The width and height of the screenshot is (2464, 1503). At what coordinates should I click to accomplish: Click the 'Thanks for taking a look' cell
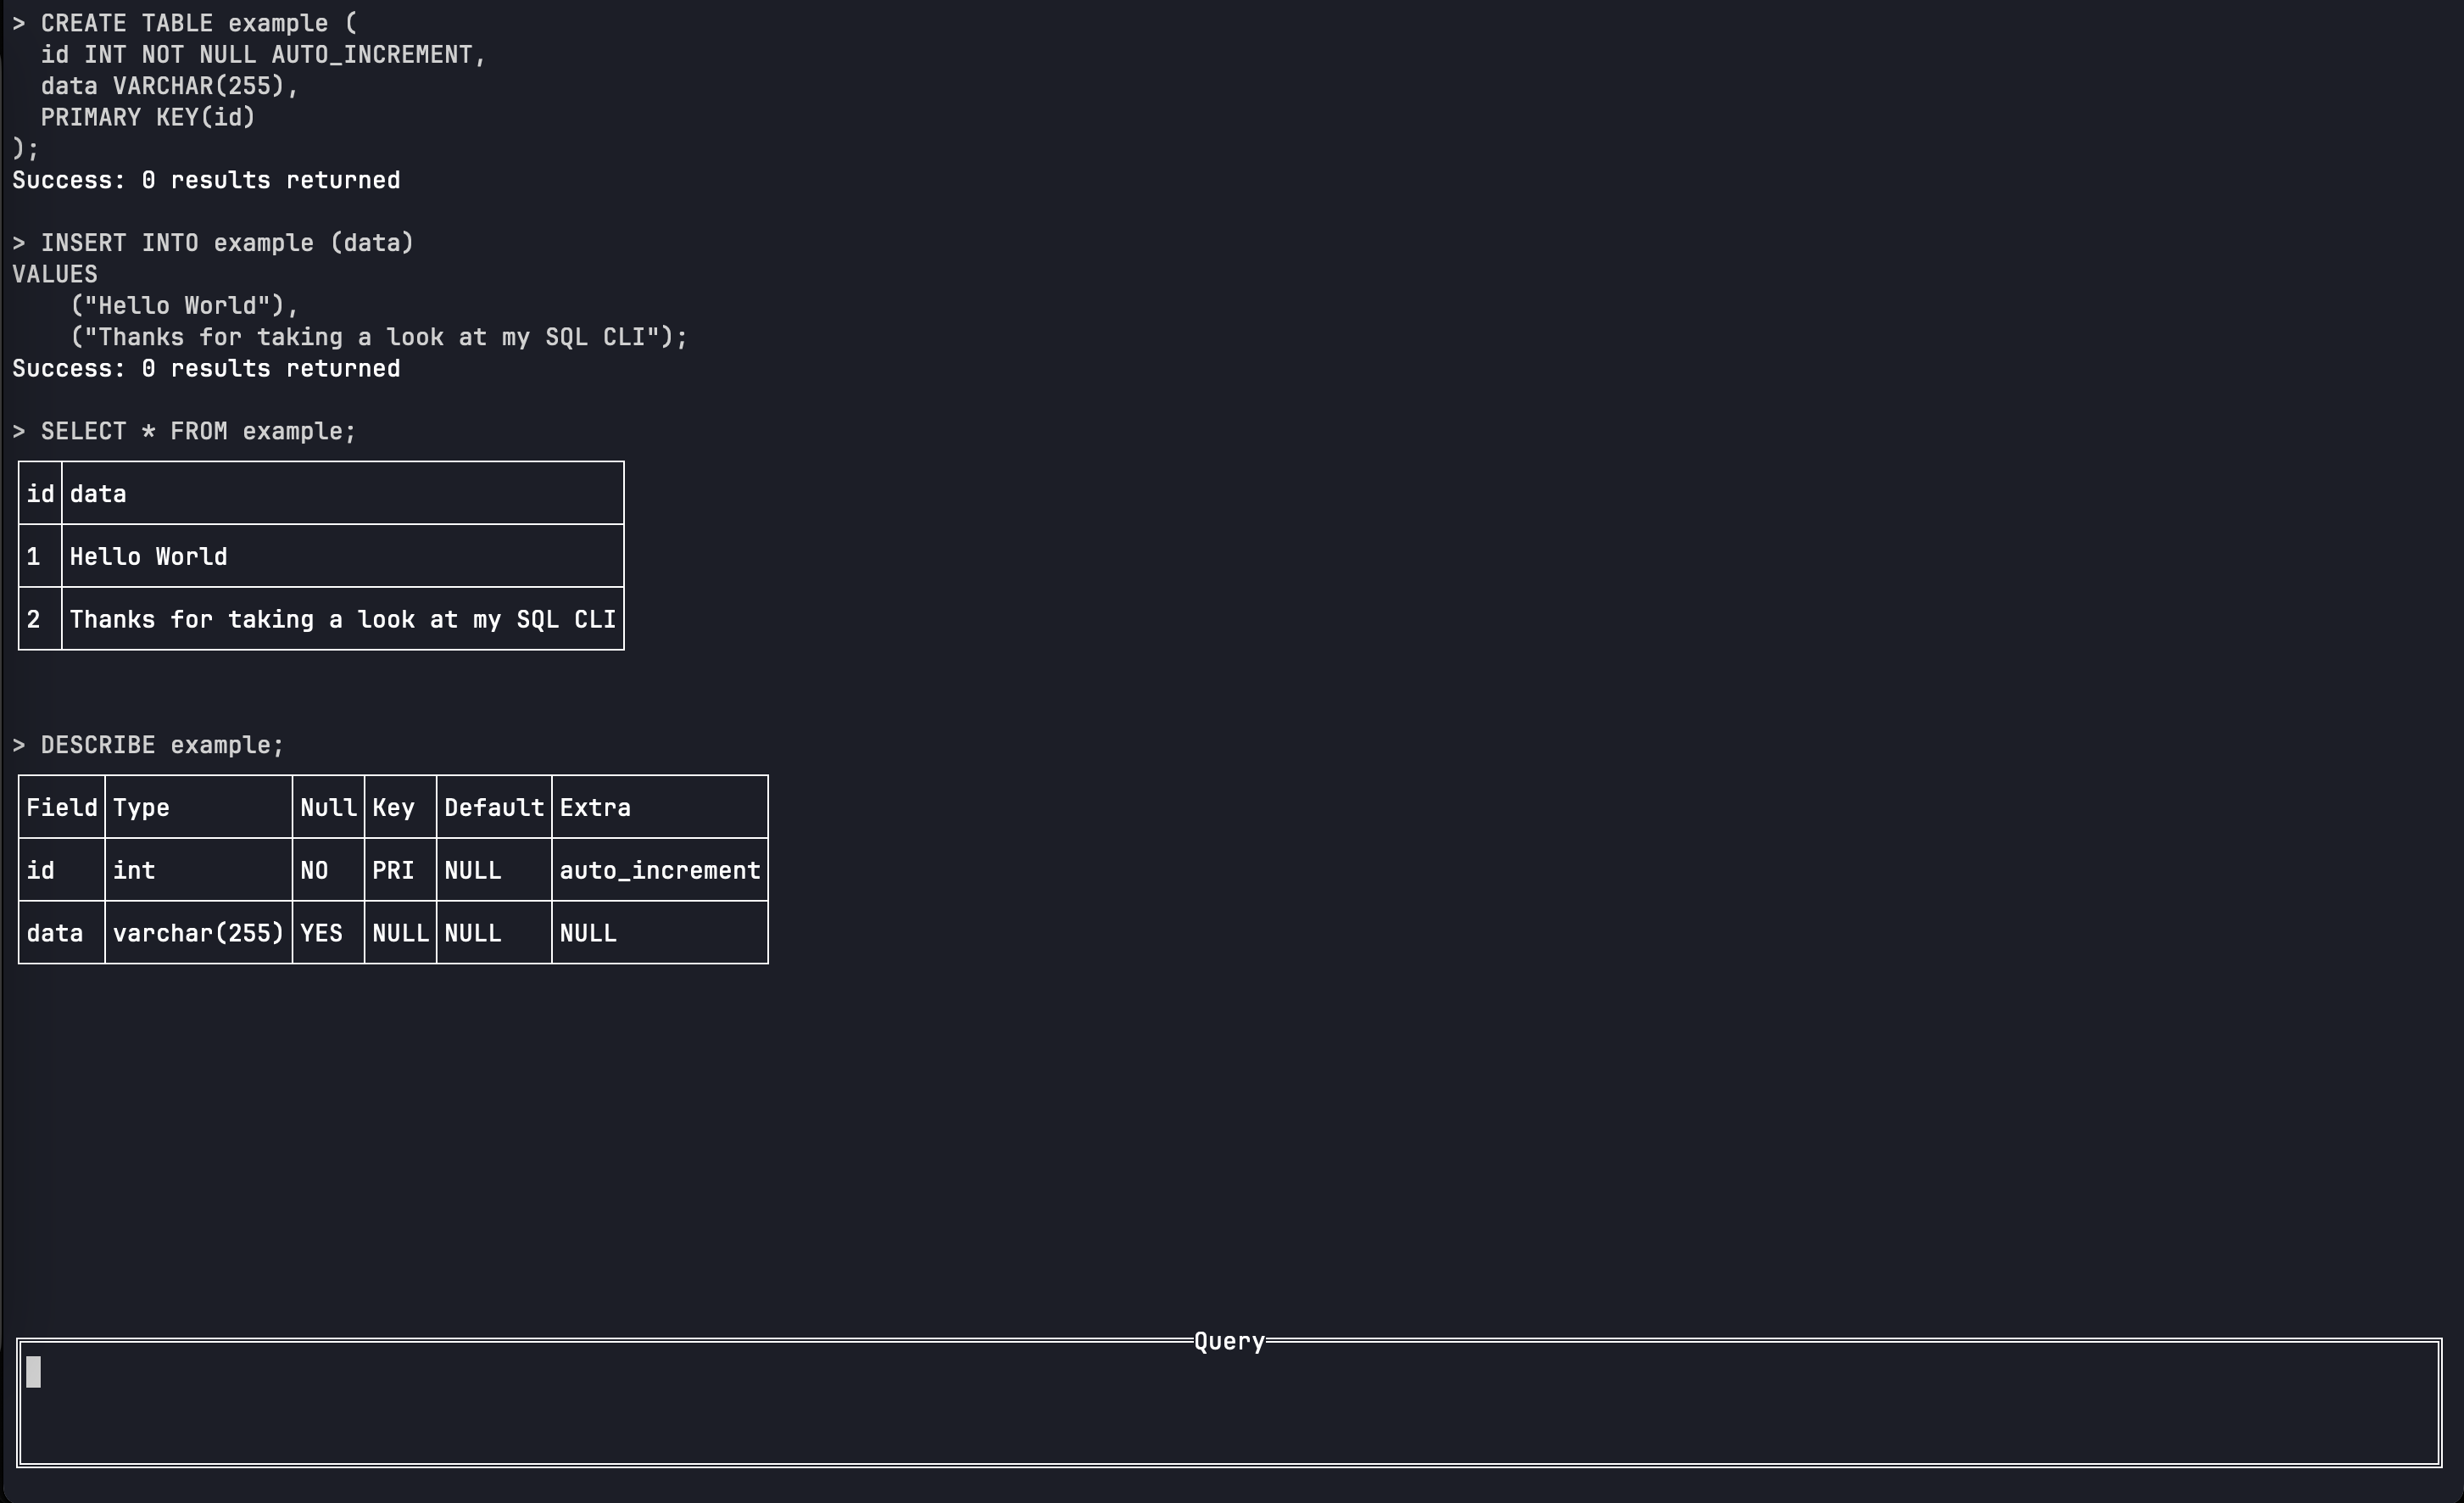click(x=342, y=619)
